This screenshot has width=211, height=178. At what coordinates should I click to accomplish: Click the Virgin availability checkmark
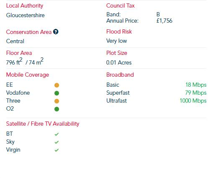click(x=57, y=150)
